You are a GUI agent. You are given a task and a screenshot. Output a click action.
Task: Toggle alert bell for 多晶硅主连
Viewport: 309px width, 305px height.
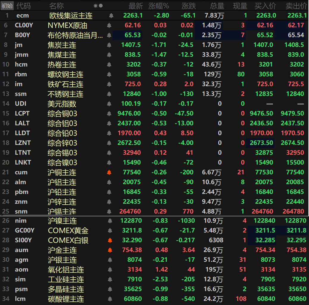pos(110,289)
